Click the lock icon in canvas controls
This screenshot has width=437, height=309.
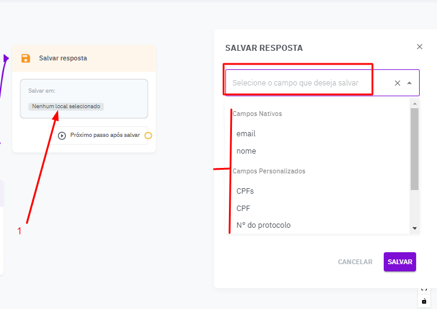424,301
